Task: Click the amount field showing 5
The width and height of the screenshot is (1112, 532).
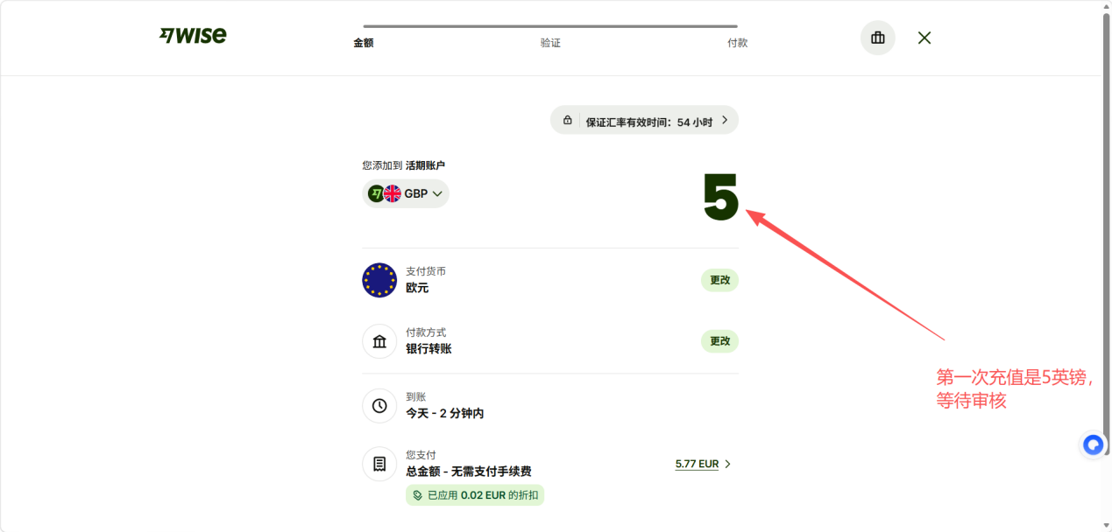Action: point(721,197)
